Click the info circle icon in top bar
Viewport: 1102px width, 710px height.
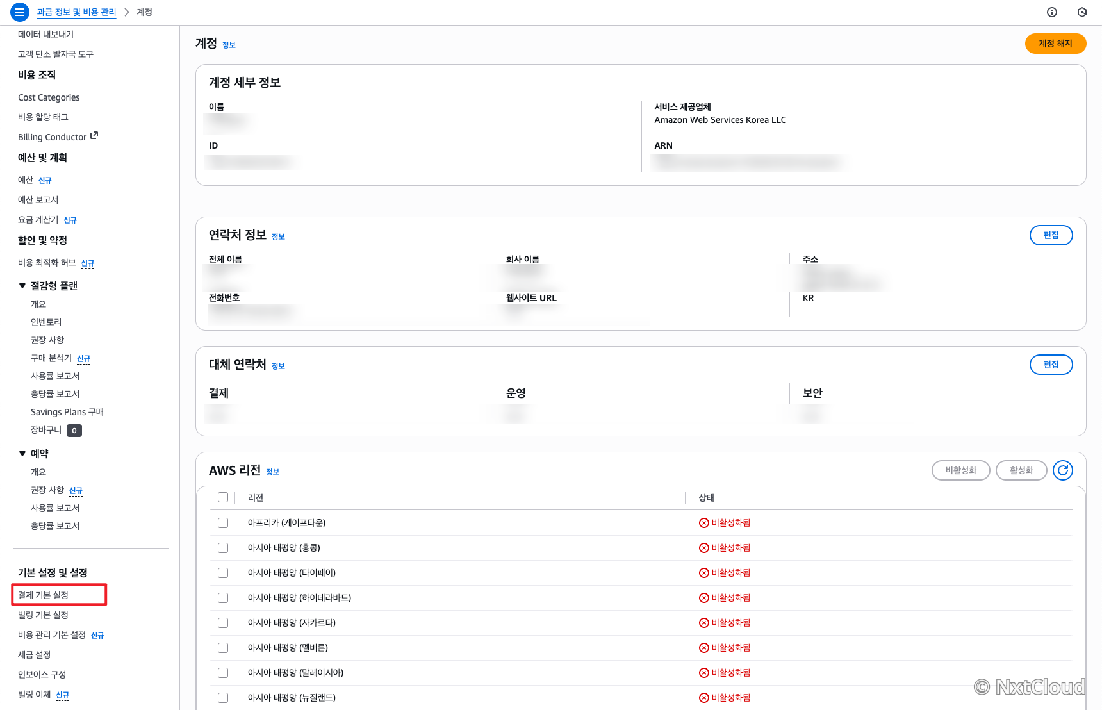pyautogui.click(x=1052, y=12)
